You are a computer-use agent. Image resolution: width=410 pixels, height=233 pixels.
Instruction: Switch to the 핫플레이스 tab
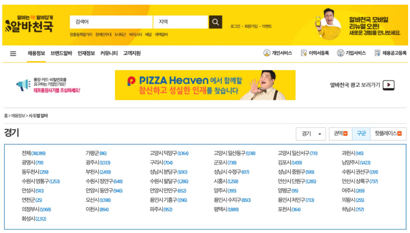tap(388, 134)
